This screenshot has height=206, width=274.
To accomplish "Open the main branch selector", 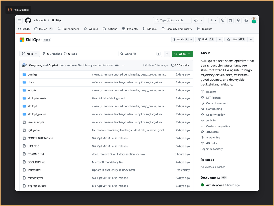I will pyautogui.click(x=30, y=54).
